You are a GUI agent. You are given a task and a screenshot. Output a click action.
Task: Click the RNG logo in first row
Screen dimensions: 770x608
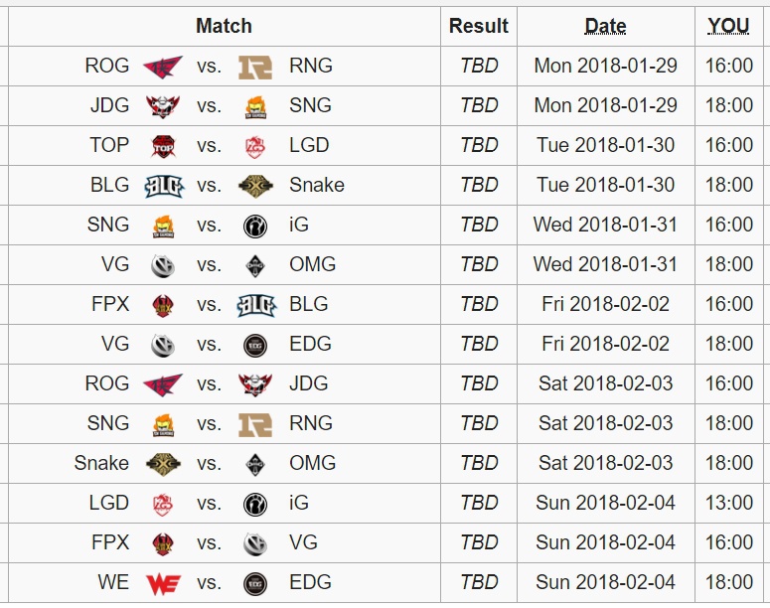pos(255,67)
